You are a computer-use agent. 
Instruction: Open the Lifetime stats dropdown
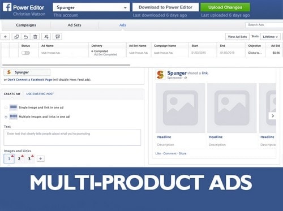[x=271, y=37]
